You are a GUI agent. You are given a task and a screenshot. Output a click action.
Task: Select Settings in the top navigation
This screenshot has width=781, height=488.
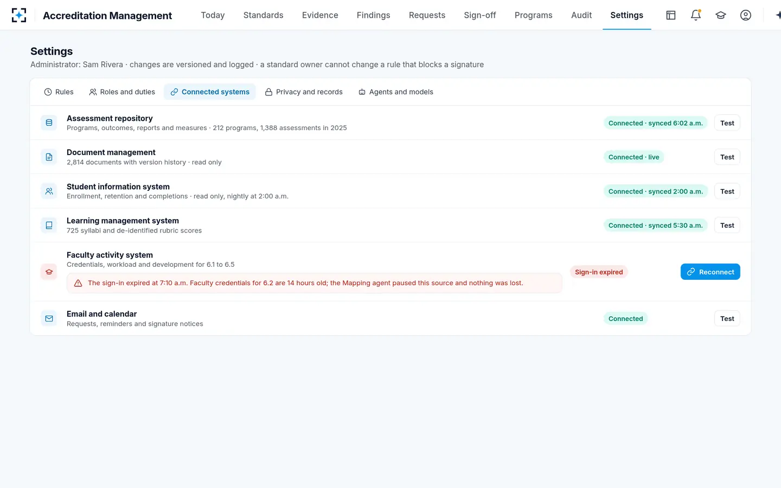tap(627, 15)
